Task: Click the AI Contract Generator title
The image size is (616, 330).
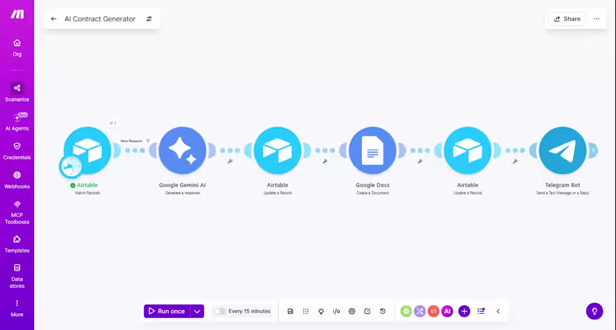Action: click(100, 19)
